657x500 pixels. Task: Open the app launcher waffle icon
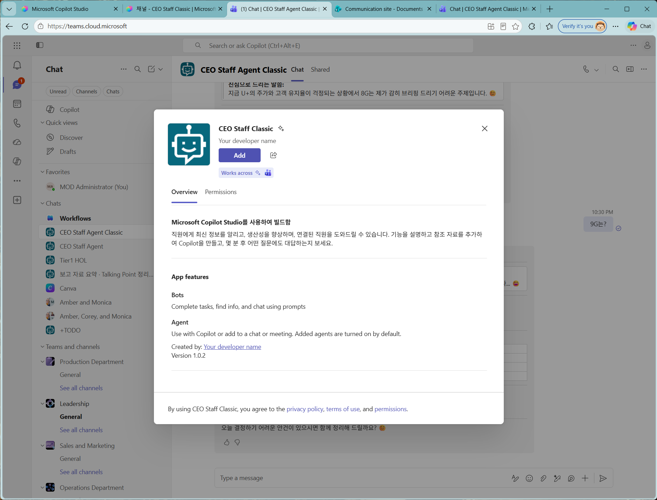pos(17,45)
